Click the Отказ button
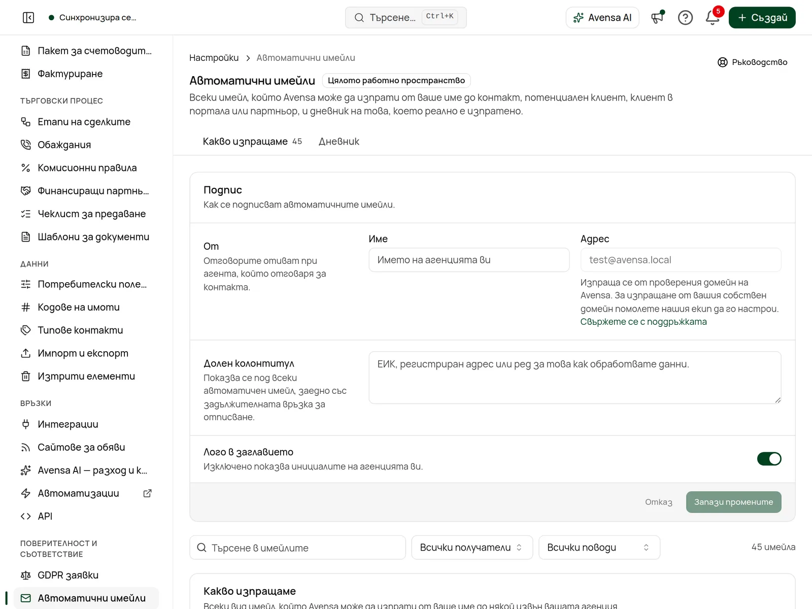Viewport: 812px width, 609px height. [659, 502]
